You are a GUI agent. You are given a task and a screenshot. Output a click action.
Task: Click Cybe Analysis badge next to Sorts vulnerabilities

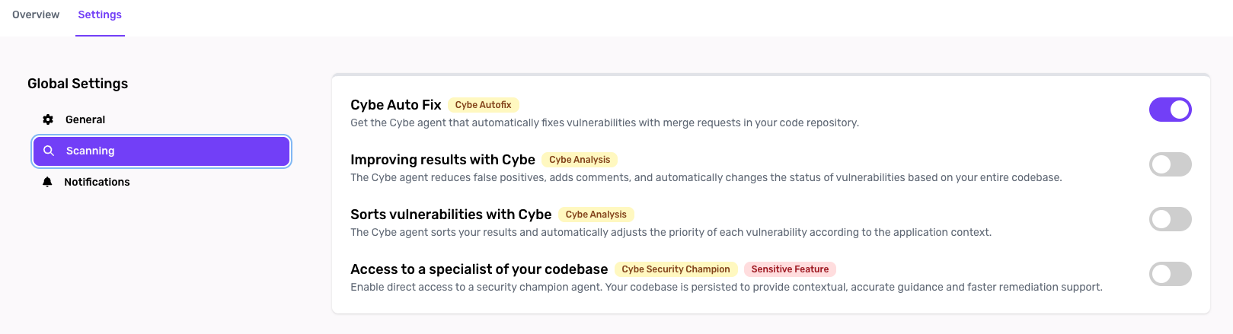point(596,215)
